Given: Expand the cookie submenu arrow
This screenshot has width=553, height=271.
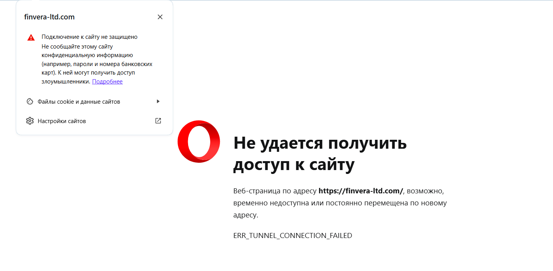Looking at the screenshot, I should pos(158,102).
